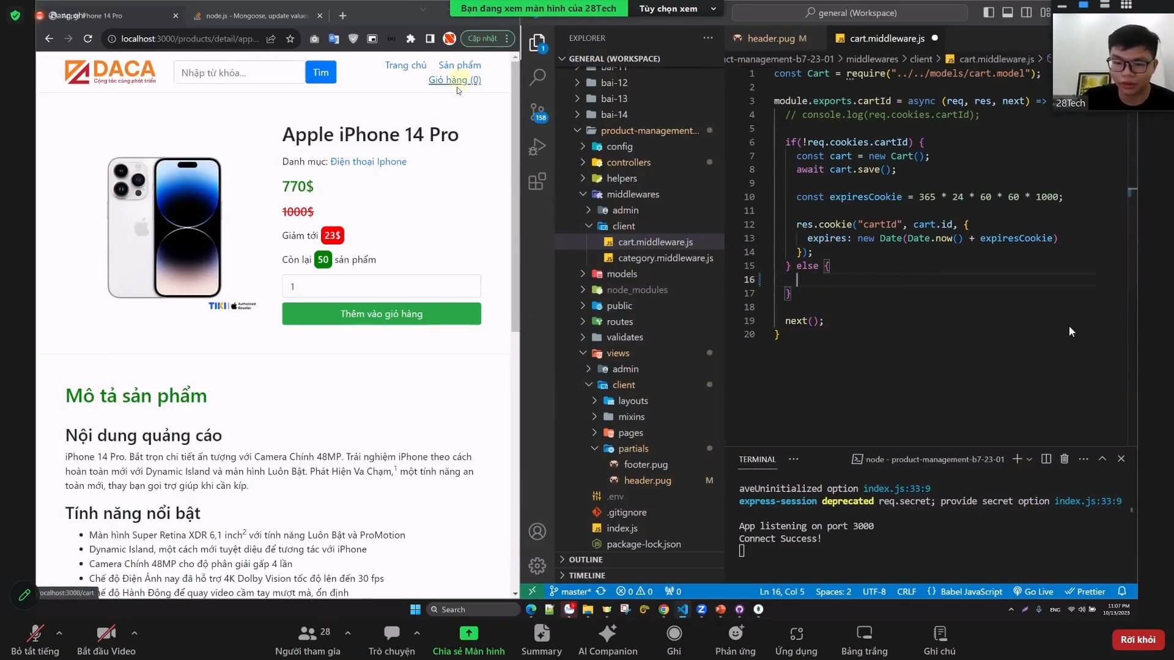
Task: Toggle Zoom Ghi recording button
Action: point(674,640)
